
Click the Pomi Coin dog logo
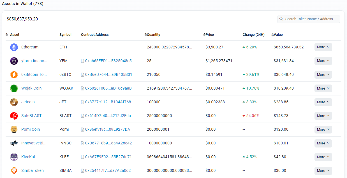(x=14, y=130)
